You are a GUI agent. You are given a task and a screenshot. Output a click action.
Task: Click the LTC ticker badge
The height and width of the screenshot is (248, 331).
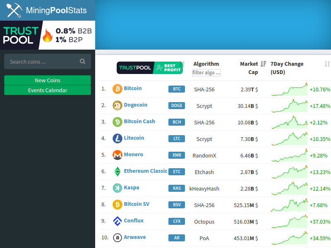click(x=177, y=138)
